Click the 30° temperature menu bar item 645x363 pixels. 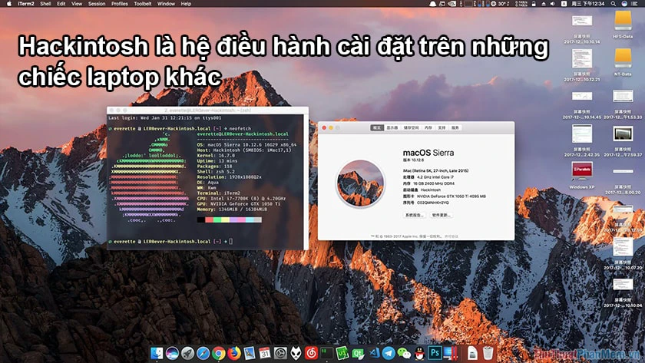tap(502, 4)
